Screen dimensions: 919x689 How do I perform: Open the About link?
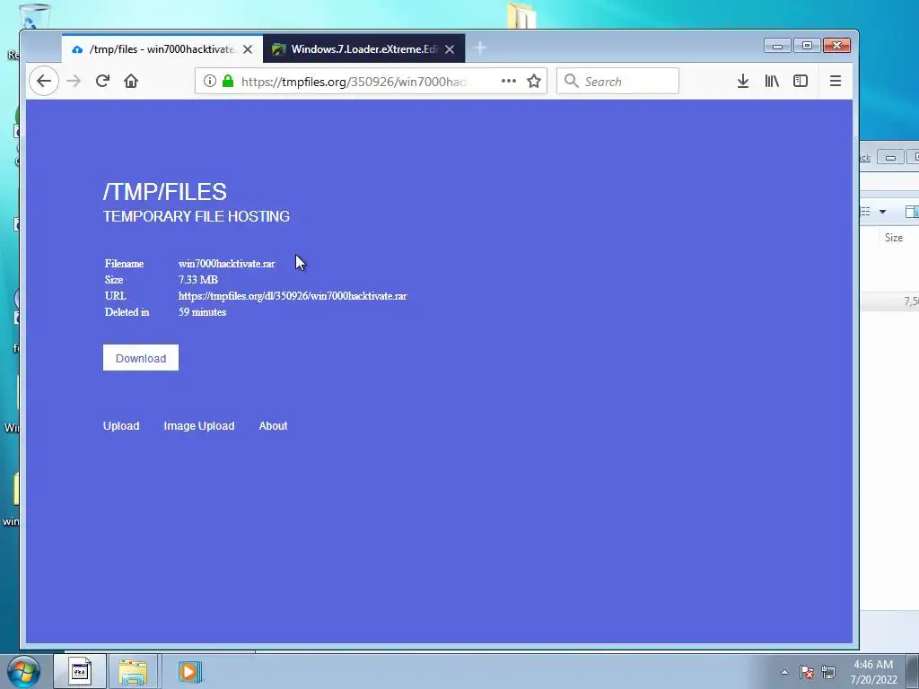click(273, 426)
